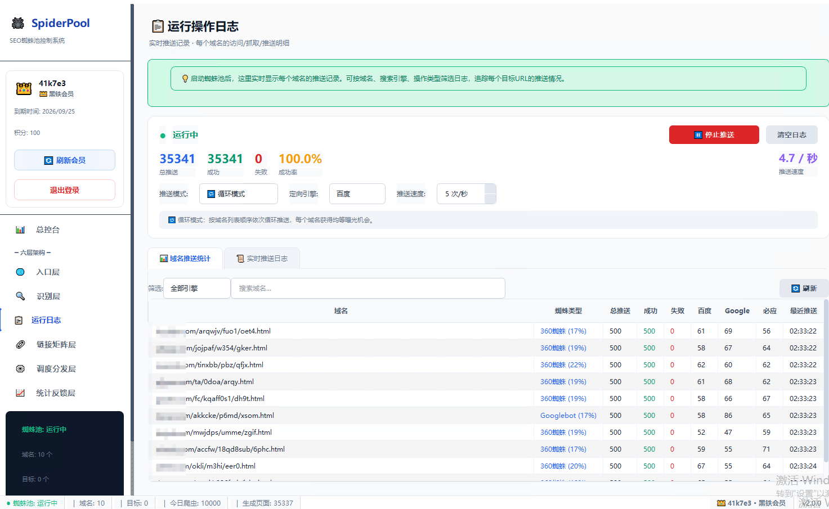
Task: Click the crown icon in the status bar
Action: point(721,503)
